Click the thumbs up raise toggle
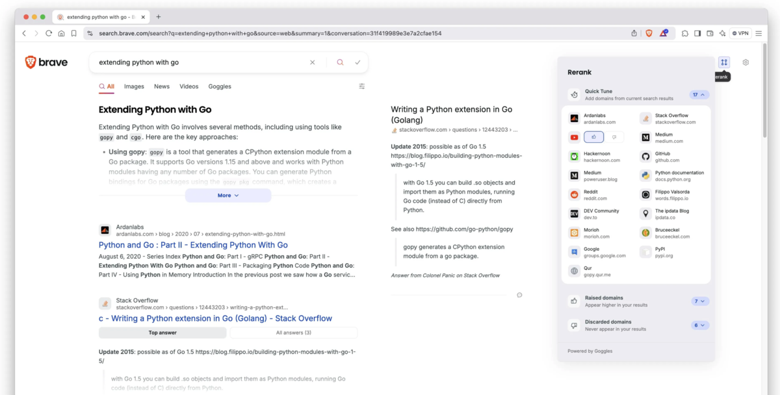Screen dimensions: 780x395 (x=593, y=137)
